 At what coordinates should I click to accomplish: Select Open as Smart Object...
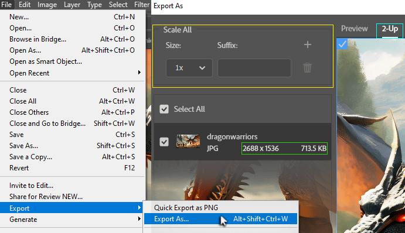[72, 61]
